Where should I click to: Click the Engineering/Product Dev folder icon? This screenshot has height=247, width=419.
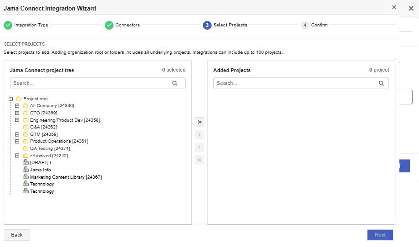click(x=26, y=120)
